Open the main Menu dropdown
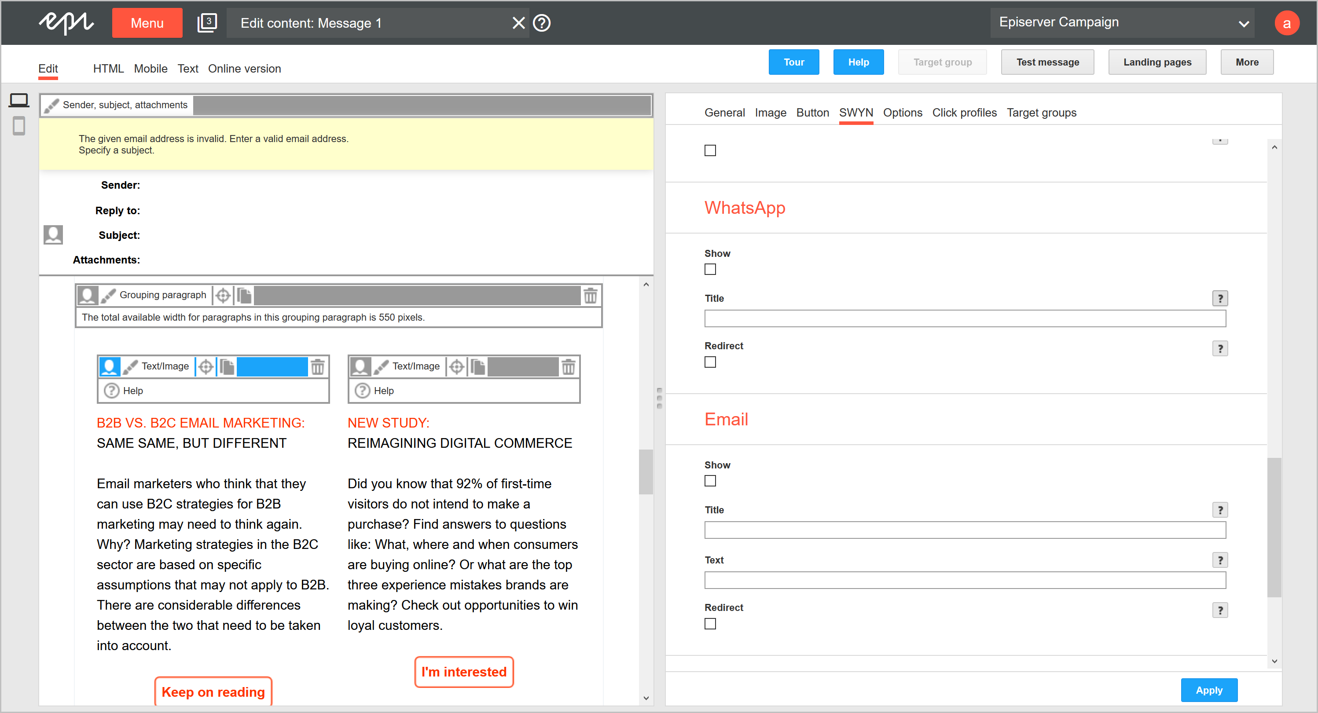The image size is (1318, 713). tap(147, 23)
